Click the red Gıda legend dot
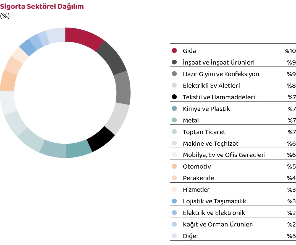296x245 pixels. tap(174, 50)
